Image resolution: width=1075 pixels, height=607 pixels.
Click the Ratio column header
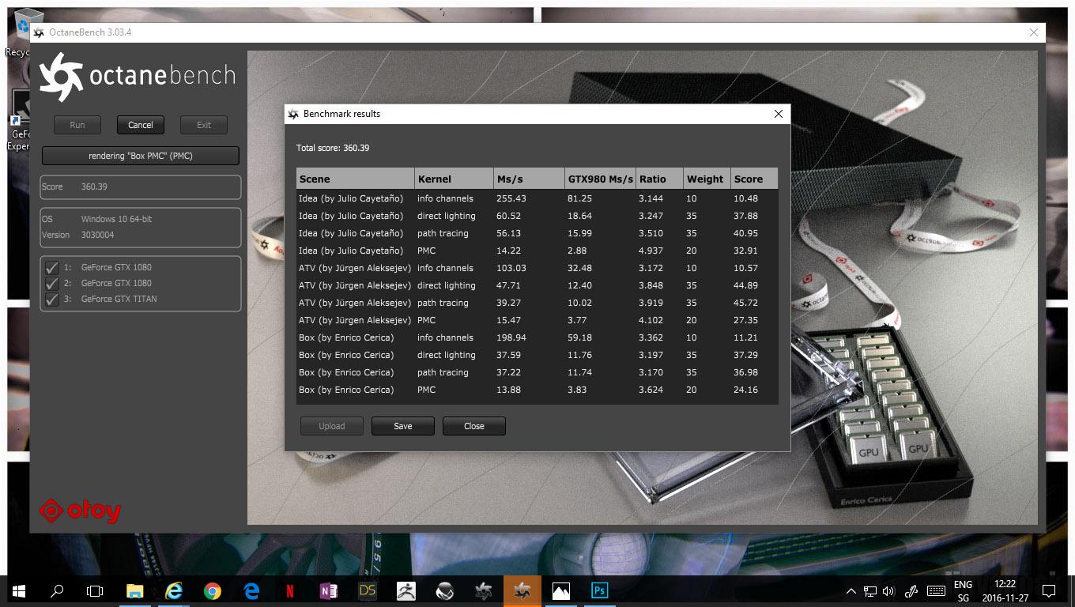tap(659, 179)
